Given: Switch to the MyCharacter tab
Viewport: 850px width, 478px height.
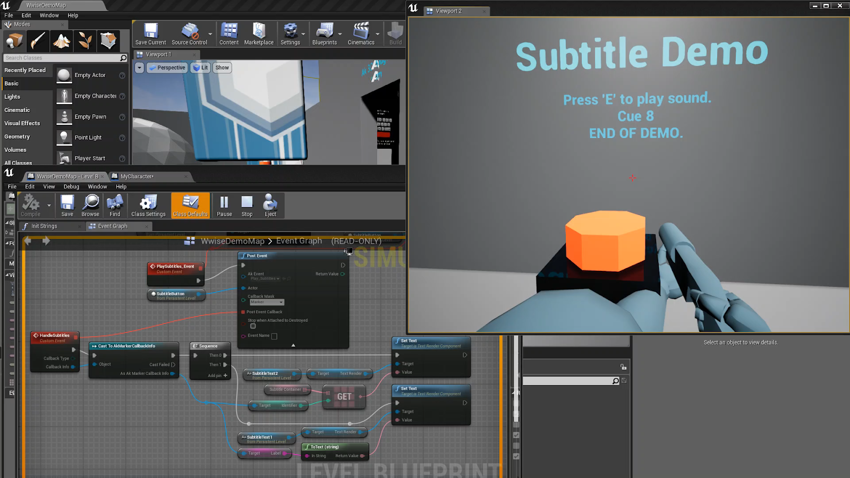Looking at the screenshot, I should point(137,176).
